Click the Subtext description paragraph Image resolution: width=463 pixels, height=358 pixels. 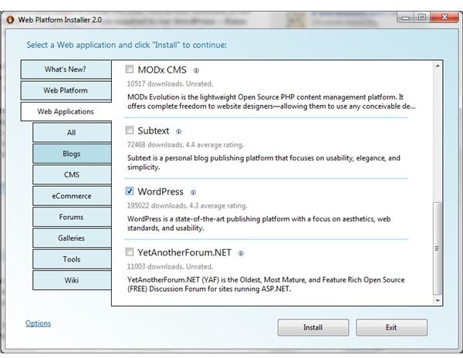tap(264, 162)
